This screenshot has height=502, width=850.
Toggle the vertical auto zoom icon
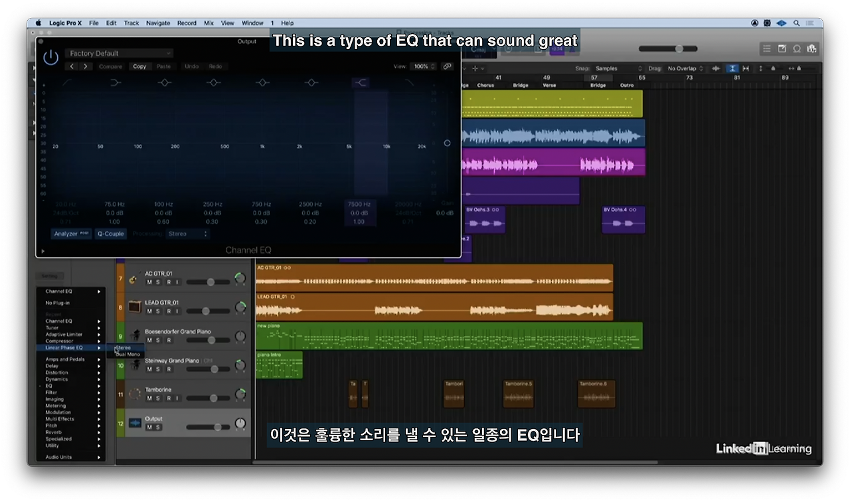[x=732, y=68]
